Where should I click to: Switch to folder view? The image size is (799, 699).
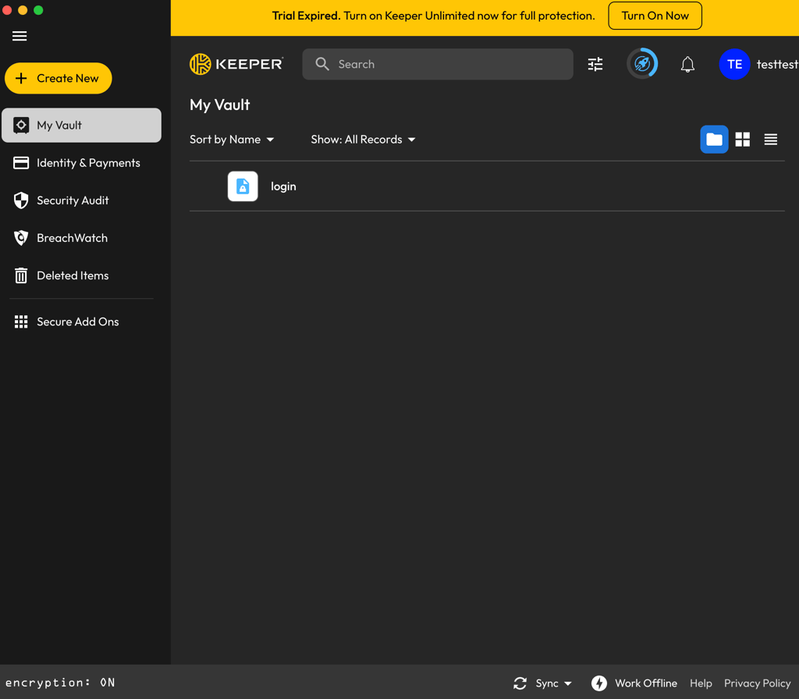coord(714,140)
